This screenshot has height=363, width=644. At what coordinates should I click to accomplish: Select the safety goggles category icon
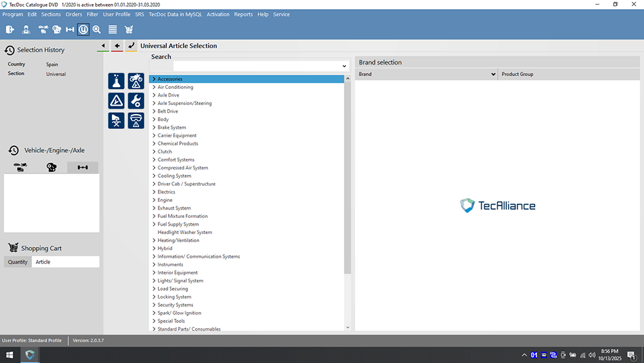pyautogui.click(x=136, y=121)
